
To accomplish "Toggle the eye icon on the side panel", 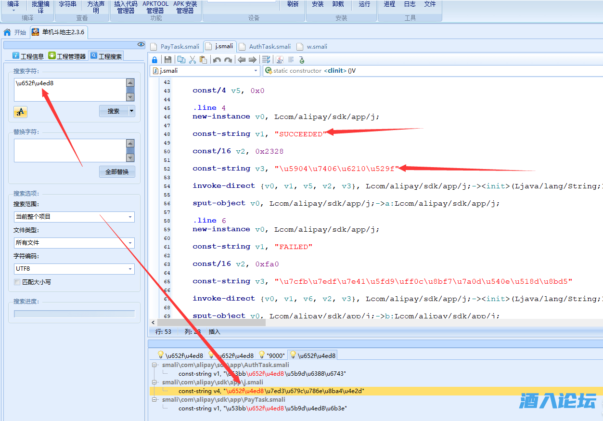I will [141, 44].
